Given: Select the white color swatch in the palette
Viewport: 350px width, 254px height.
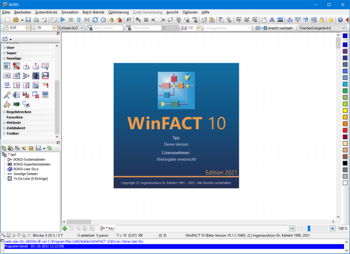Looking at the screenshot, I should (345, 183).
